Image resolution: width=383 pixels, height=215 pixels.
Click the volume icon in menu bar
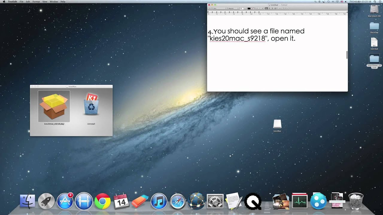pos(346,1)
